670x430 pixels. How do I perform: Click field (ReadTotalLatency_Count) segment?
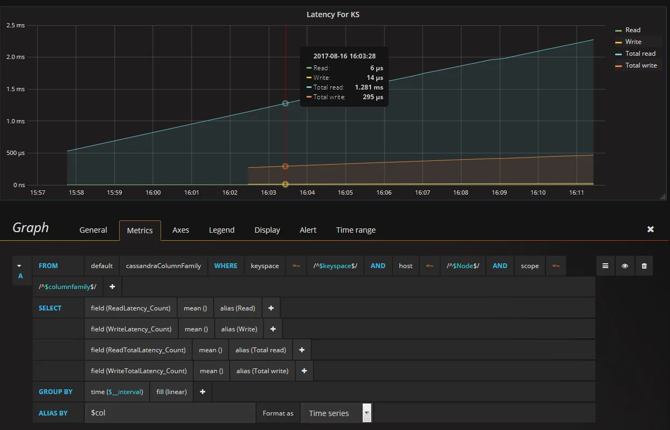pos(138,350)
